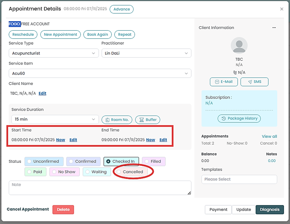Click the E-Mail envelope button
This screenshot has width=290, height=224.
[224, 82]
